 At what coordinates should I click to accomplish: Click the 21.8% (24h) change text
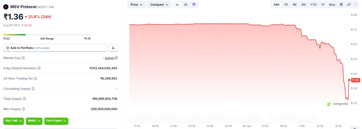pyautogui.click(x=40, y=17)
